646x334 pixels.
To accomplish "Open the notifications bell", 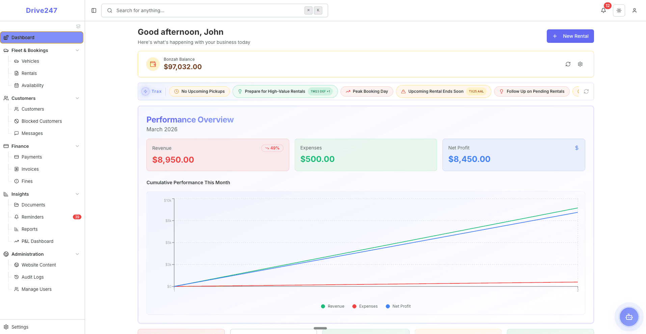I will click(x=603, y=10).
